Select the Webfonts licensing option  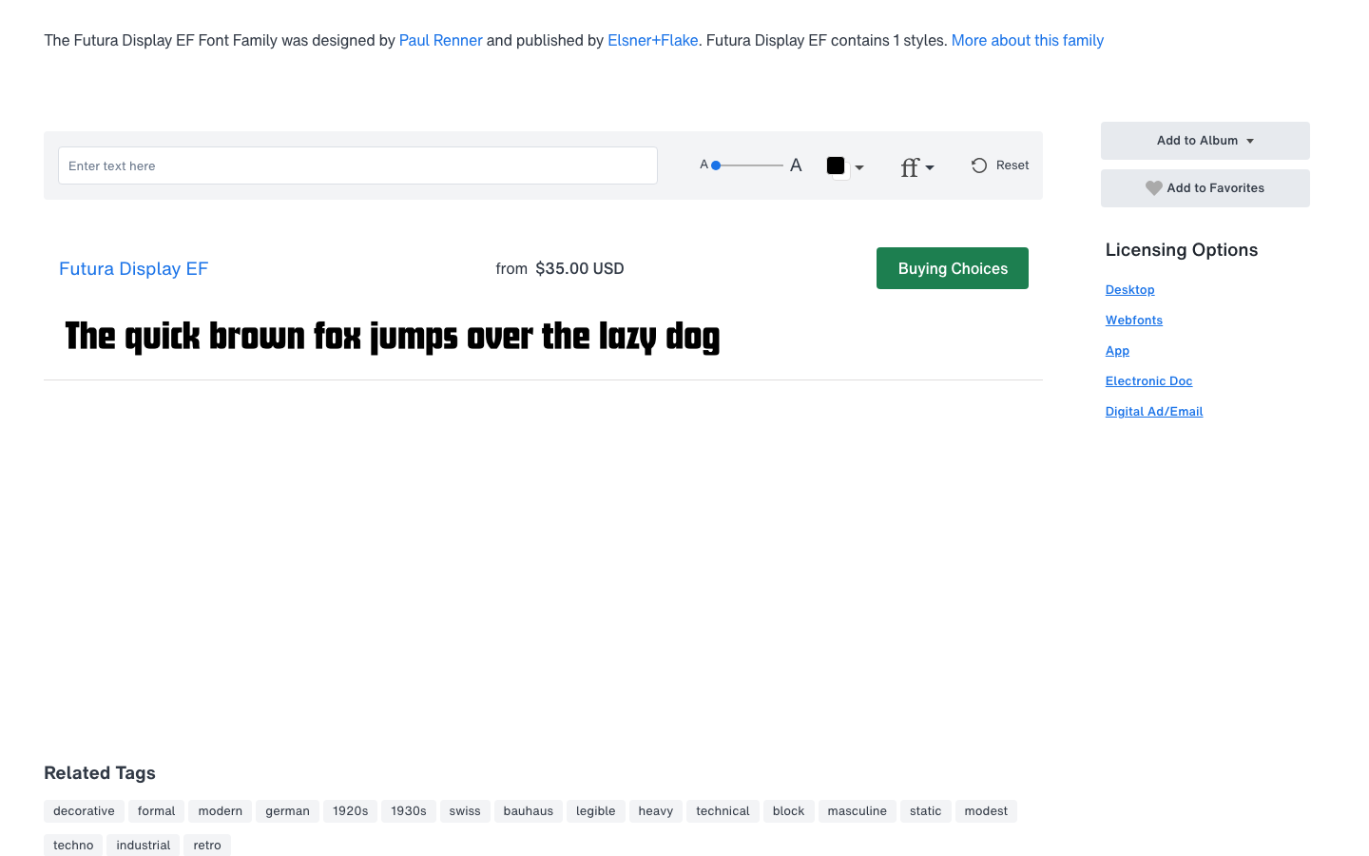point(1133,321)
